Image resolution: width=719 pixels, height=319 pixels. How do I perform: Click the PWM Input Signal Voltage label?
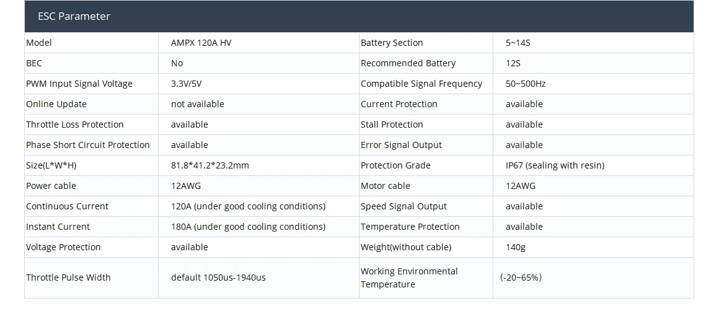(79, 84)
